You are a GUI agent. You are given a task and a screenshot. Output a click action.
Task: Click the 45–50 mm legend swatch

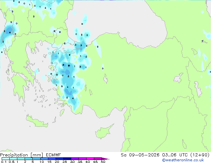(x=98, y=159)
